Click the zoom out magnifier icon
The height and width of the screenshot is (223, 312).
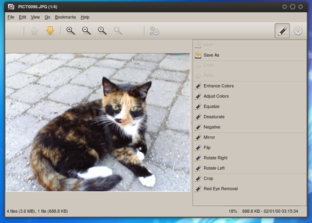(x=86, y=31)
